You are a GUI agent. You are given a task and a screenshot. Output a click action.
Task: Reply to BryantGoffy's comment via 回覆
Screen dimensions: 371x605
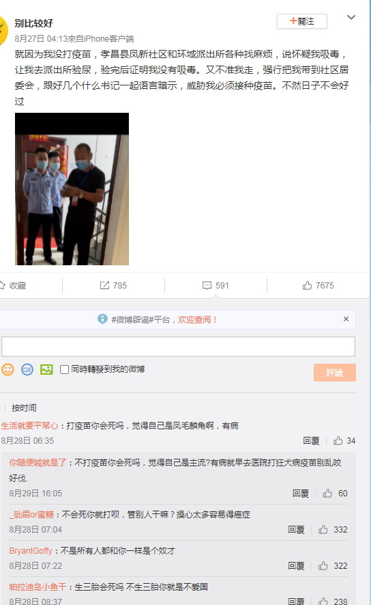coord(296,565)
